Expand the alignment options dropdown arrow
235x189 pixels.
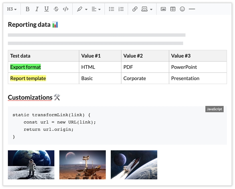100,9
